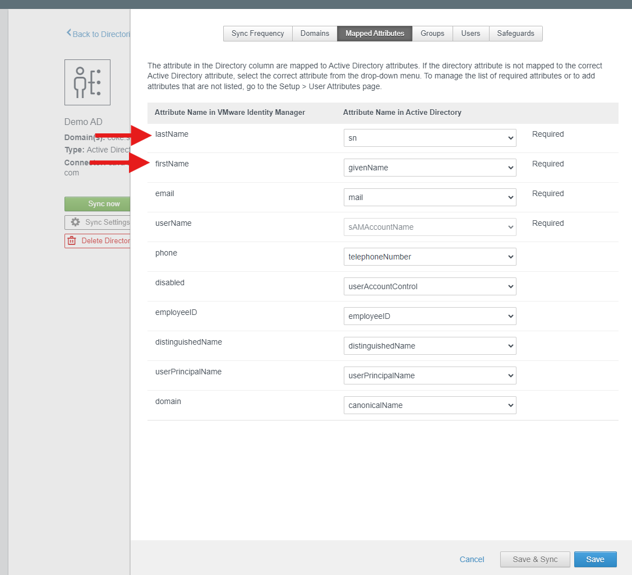Click the Back to Directories chevron arrow
Screen dimensions: 632x575
[x=69, y=33]
